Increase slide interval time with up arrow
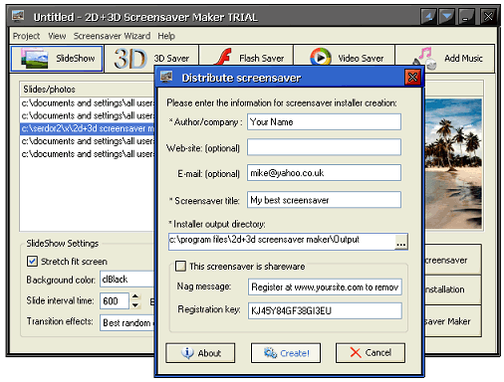Image resolution: width=504 pixels, height=382 pixels. (135, 296)
